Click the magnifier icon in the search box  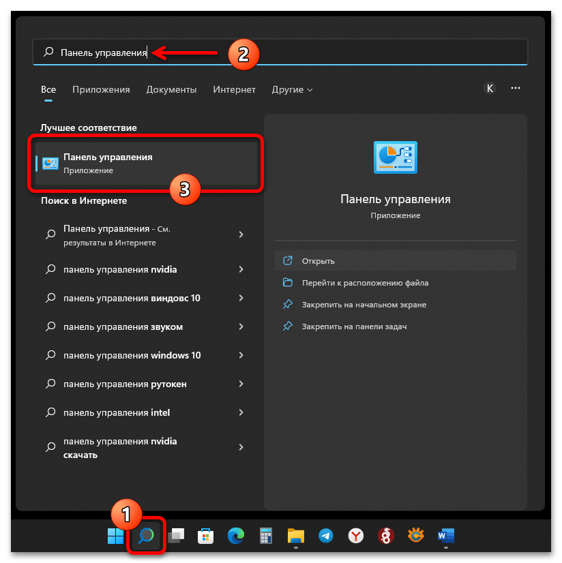tap(48, 52)
